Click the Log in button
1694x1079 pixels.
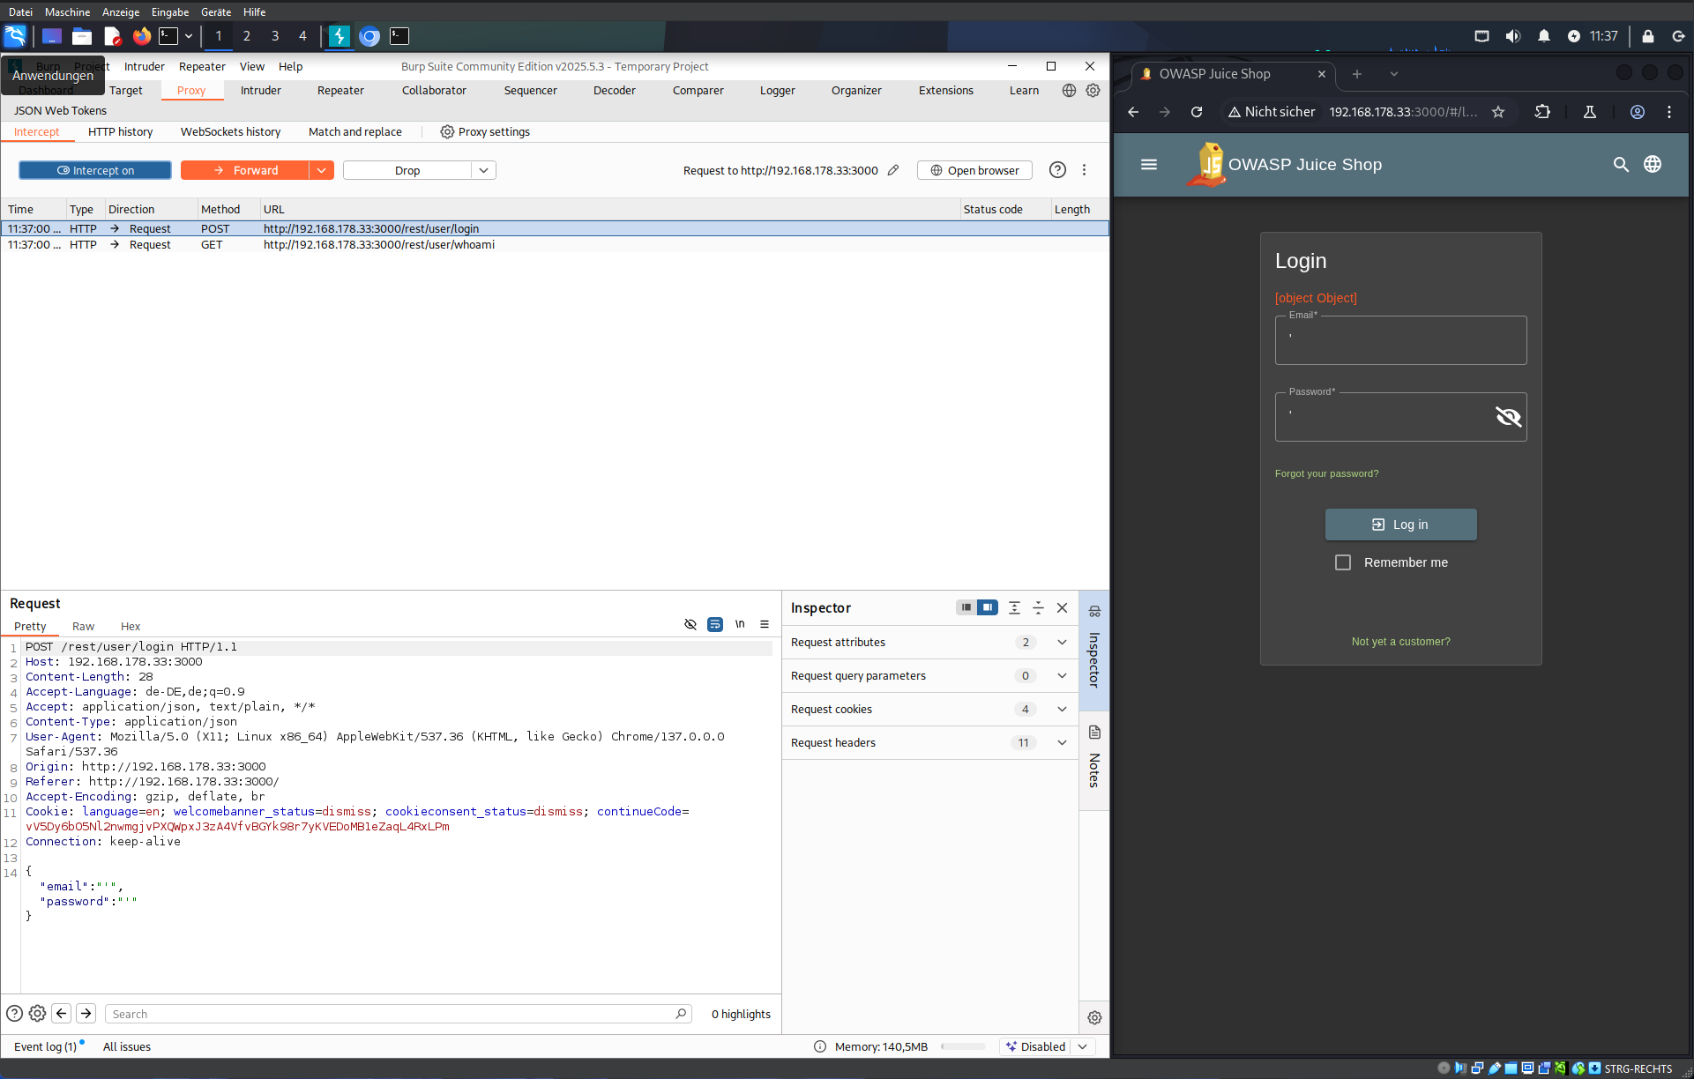tap(1399, 525)
